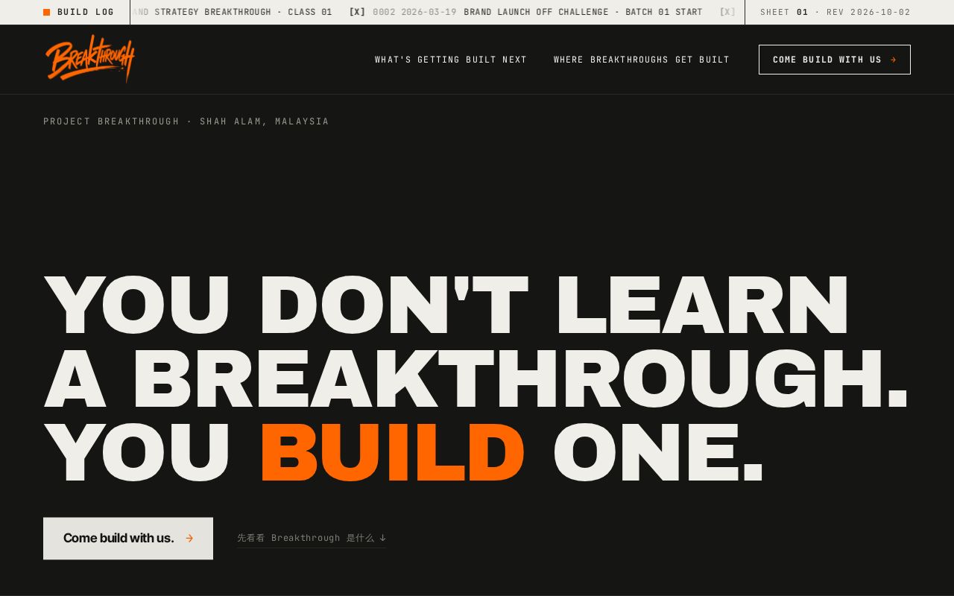The width and height of the screenshot is (954, 596).
Task: Click the Breakthrough graffiti logo
Action: tap(90, 59)
